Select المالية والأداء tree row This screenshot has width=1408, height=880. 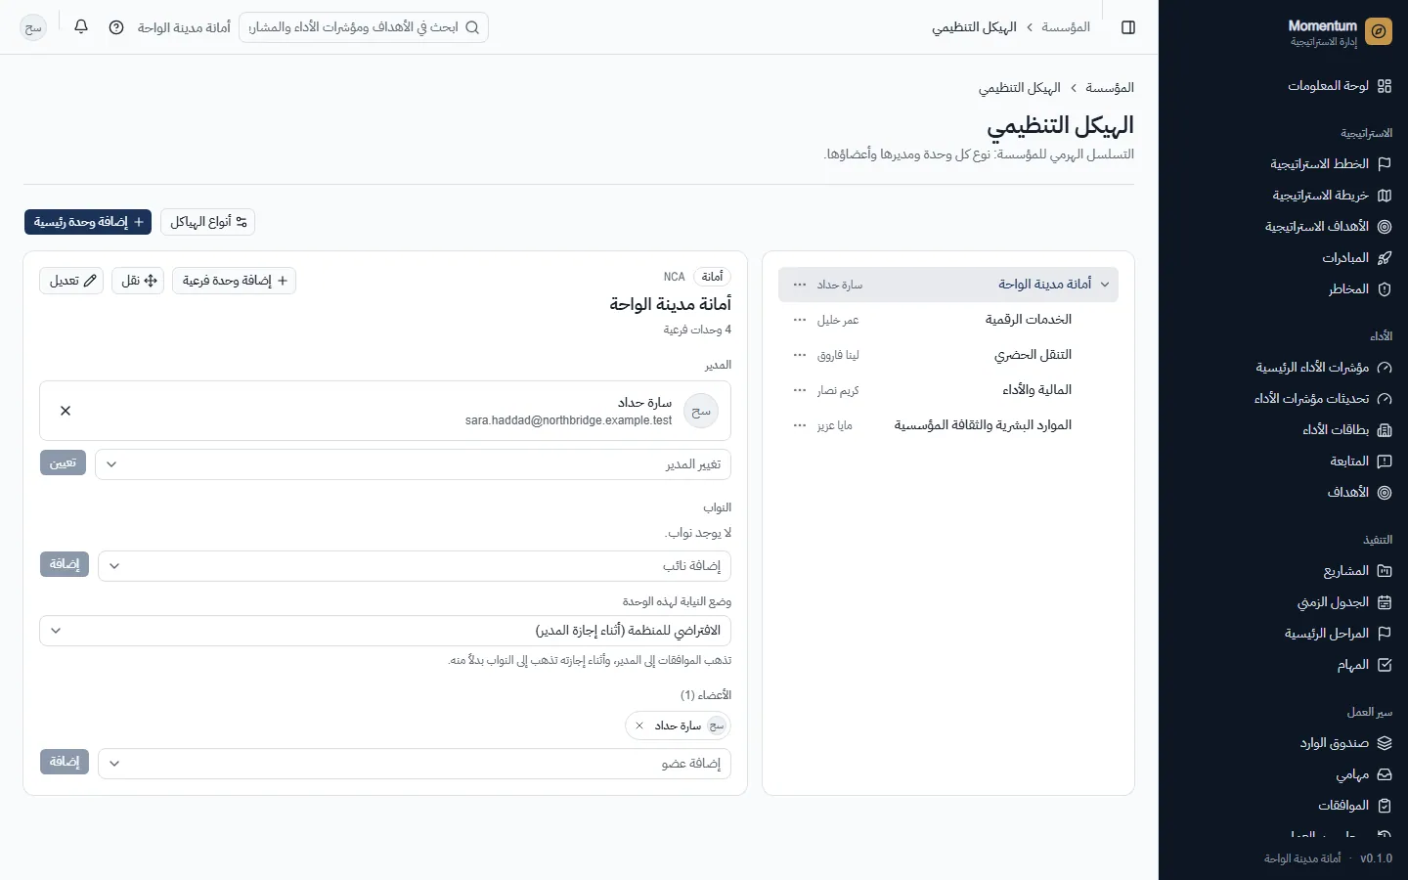(948, 390)
